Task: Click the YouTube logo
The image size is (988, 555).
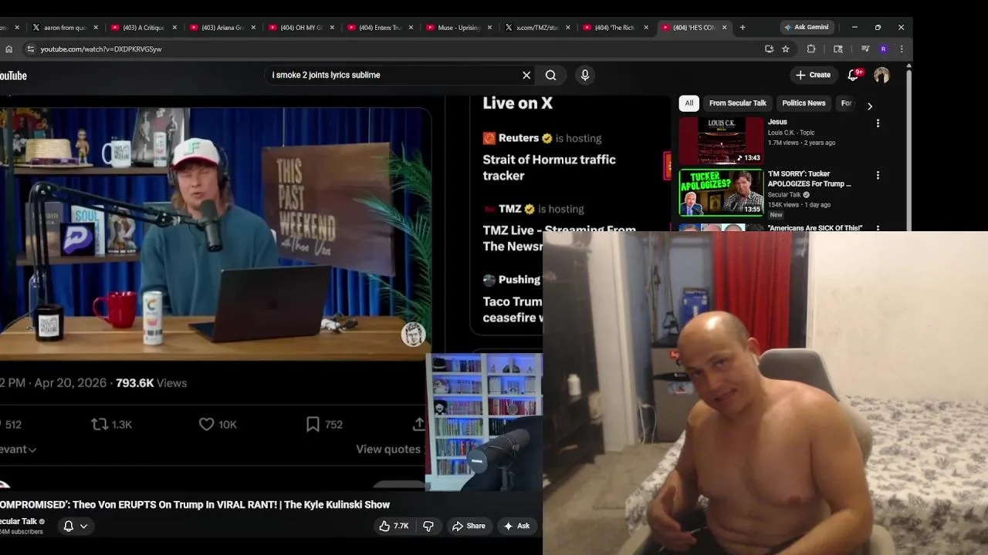Action: coord(13,76)
